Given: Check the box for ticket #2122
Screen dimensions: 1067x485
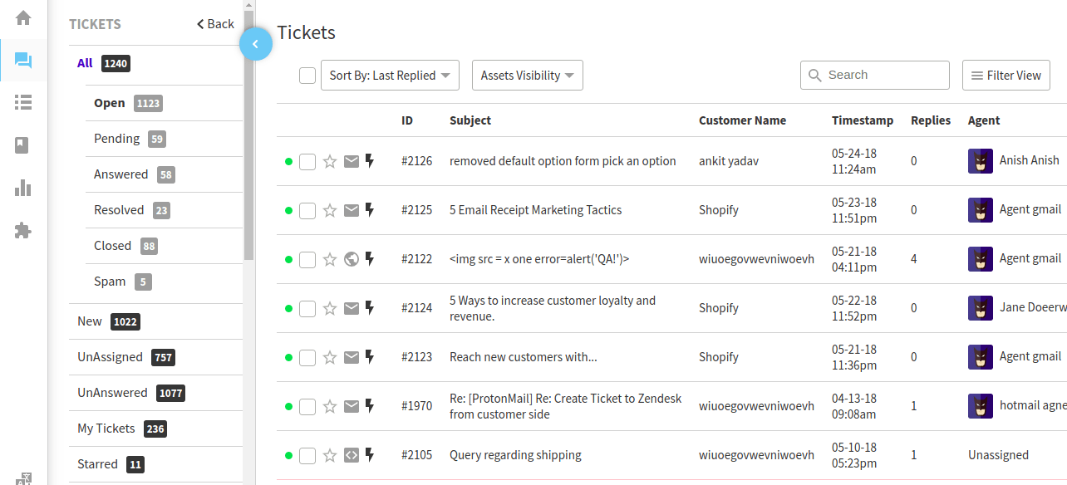Looking at the screenshot, I should point(307,259).
